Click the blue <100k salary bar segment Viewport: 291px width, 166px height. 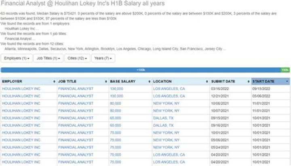point(141,70)
